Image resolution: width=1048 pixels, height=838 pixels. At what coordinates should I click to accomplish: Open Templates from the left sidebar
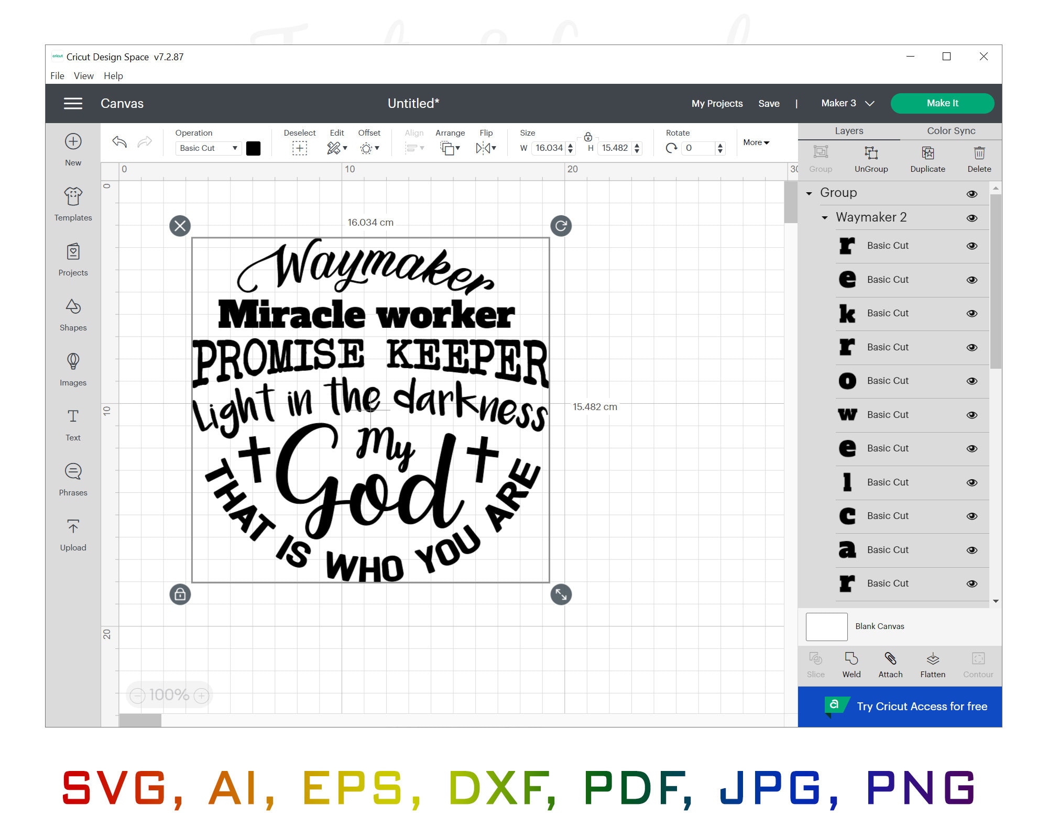click(x=73, y=204)
